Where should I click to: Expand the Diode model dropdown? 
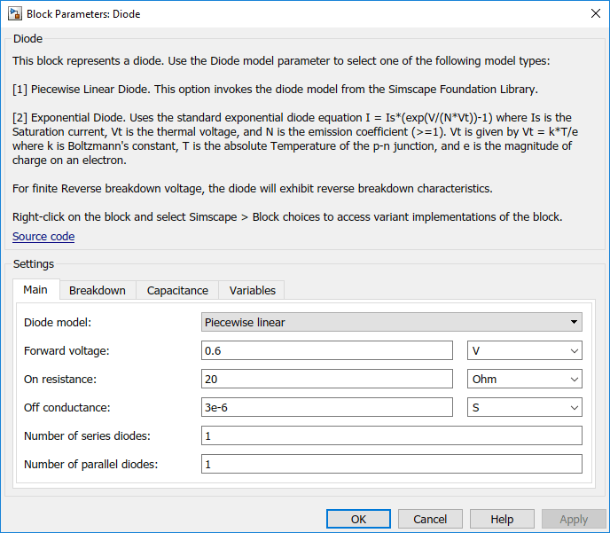click(x=392, y=322)
